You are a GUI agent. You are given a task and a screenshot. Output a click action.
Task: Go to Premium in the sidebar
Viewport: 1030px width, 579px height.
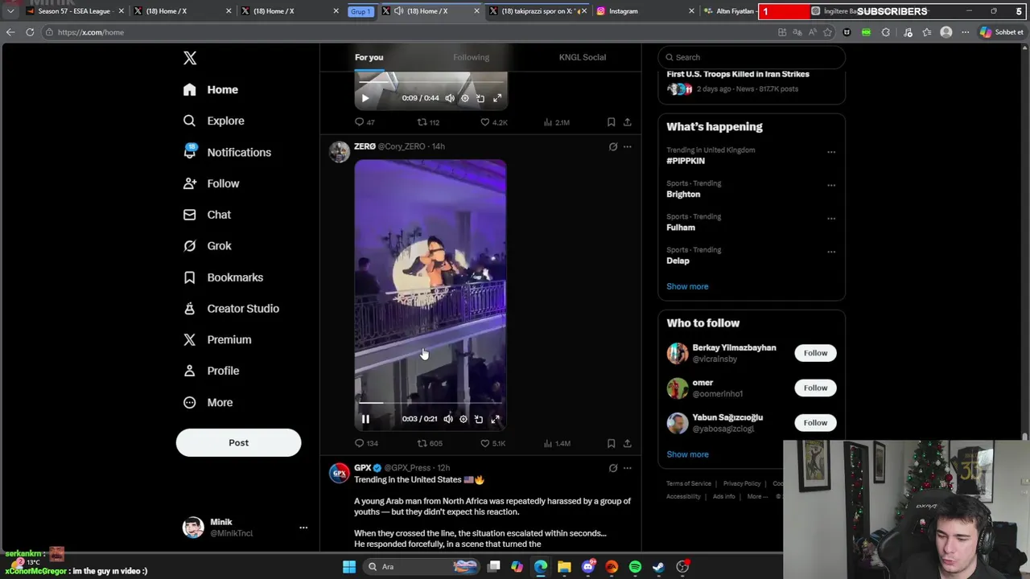coord(217,339)
